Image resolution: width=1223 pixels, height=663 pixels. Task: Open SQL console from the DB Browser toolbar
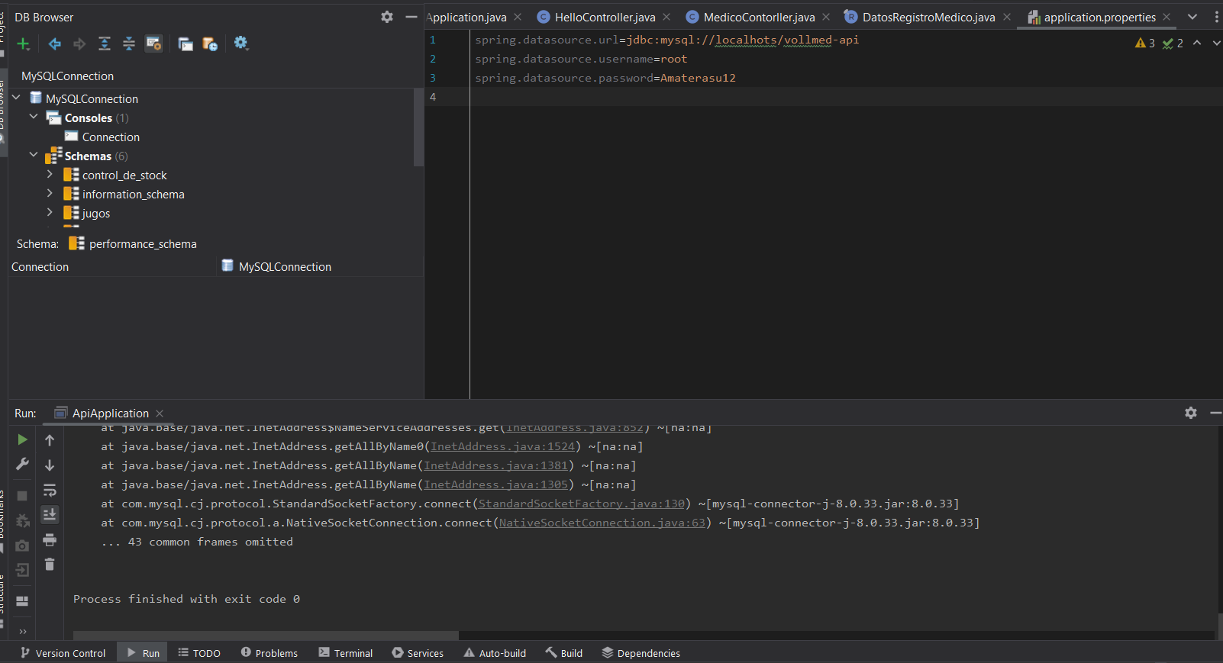coord(186,44)
